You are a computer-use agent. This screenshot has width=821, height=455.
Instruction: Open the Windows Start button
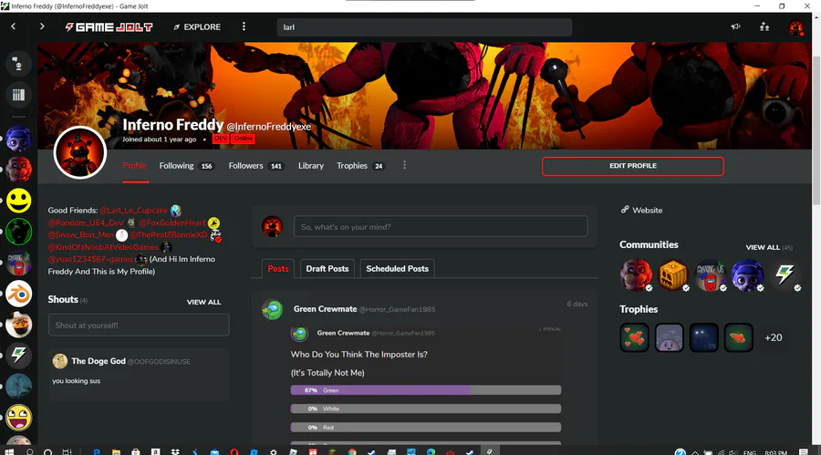pos(9,451)
